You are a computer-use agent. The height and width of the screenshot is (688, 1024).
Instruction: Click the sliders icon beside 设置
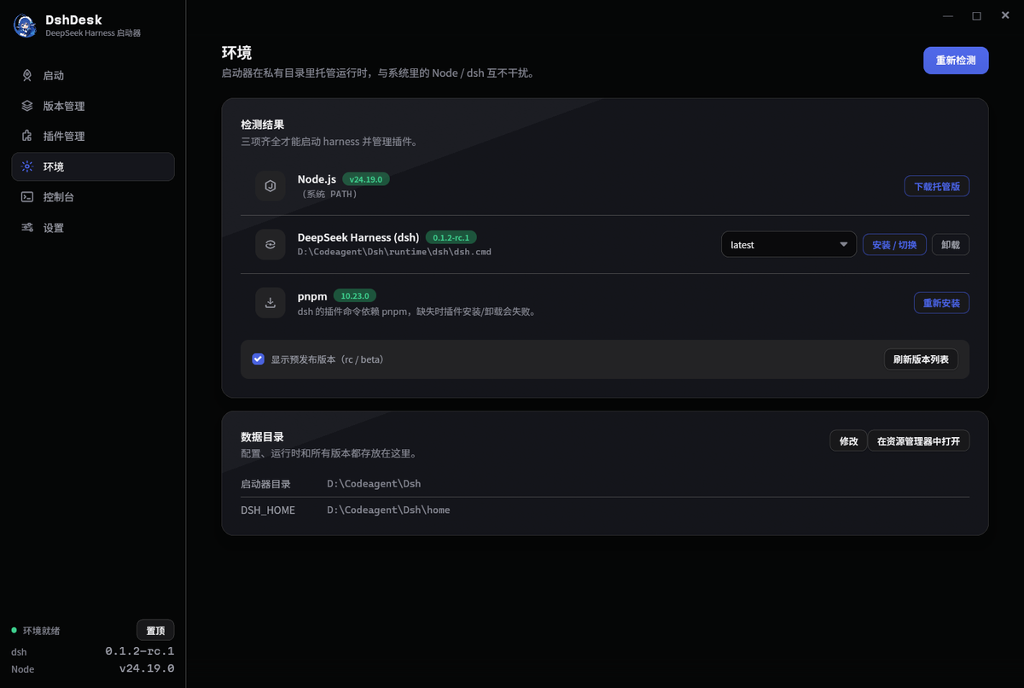27,228
